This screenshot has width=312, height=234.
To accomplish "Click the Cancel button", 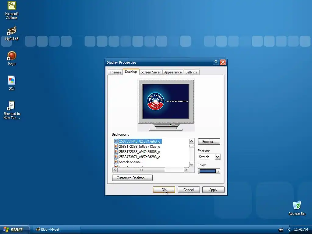I will pos(188,190).
